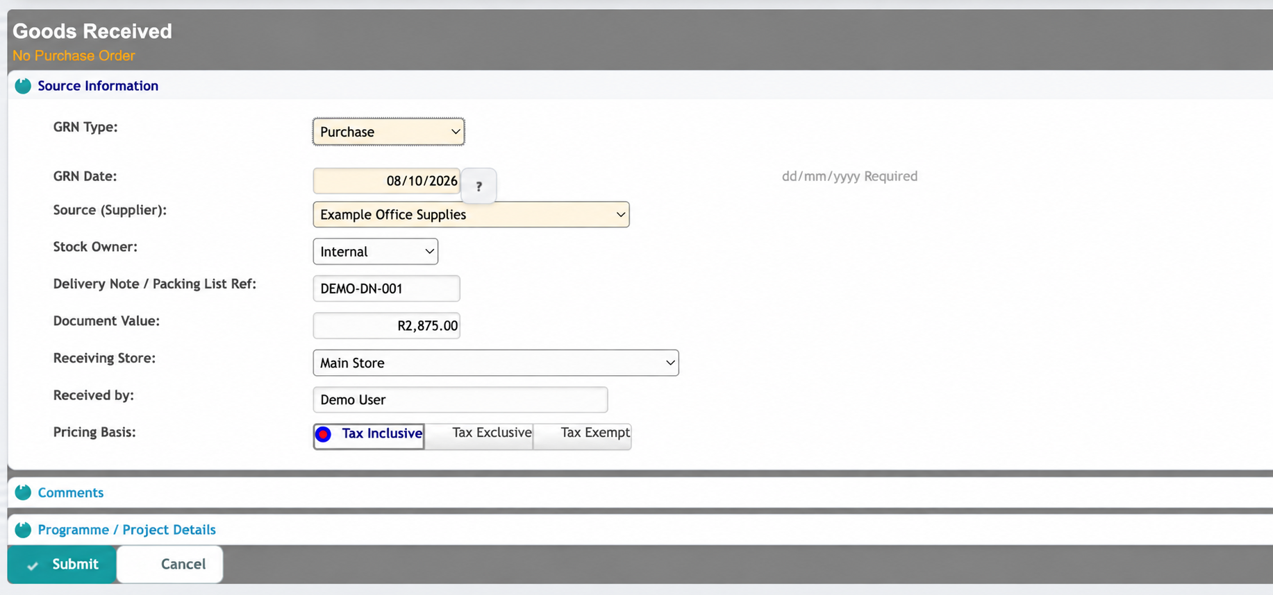
Task: Click the 'Receiving Store:' label
Action: point(104,358)
